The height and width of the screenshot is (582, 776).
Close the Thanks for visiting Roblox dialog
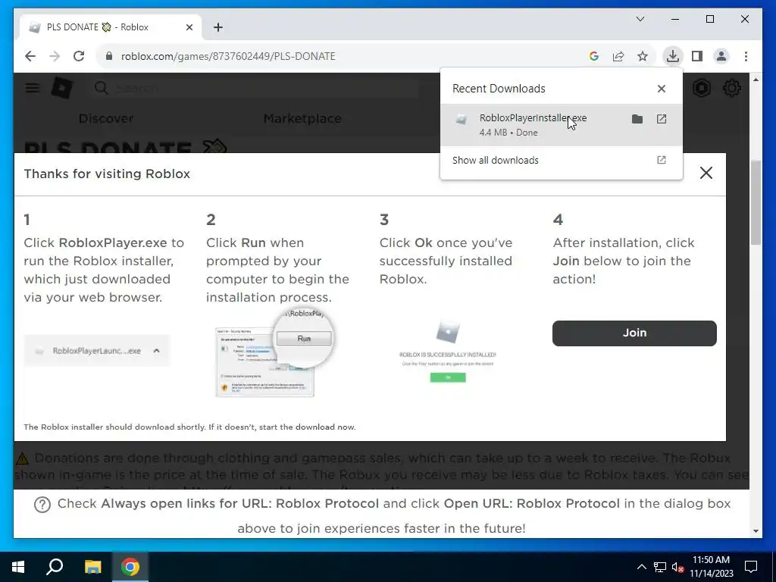tap(706, 173)
